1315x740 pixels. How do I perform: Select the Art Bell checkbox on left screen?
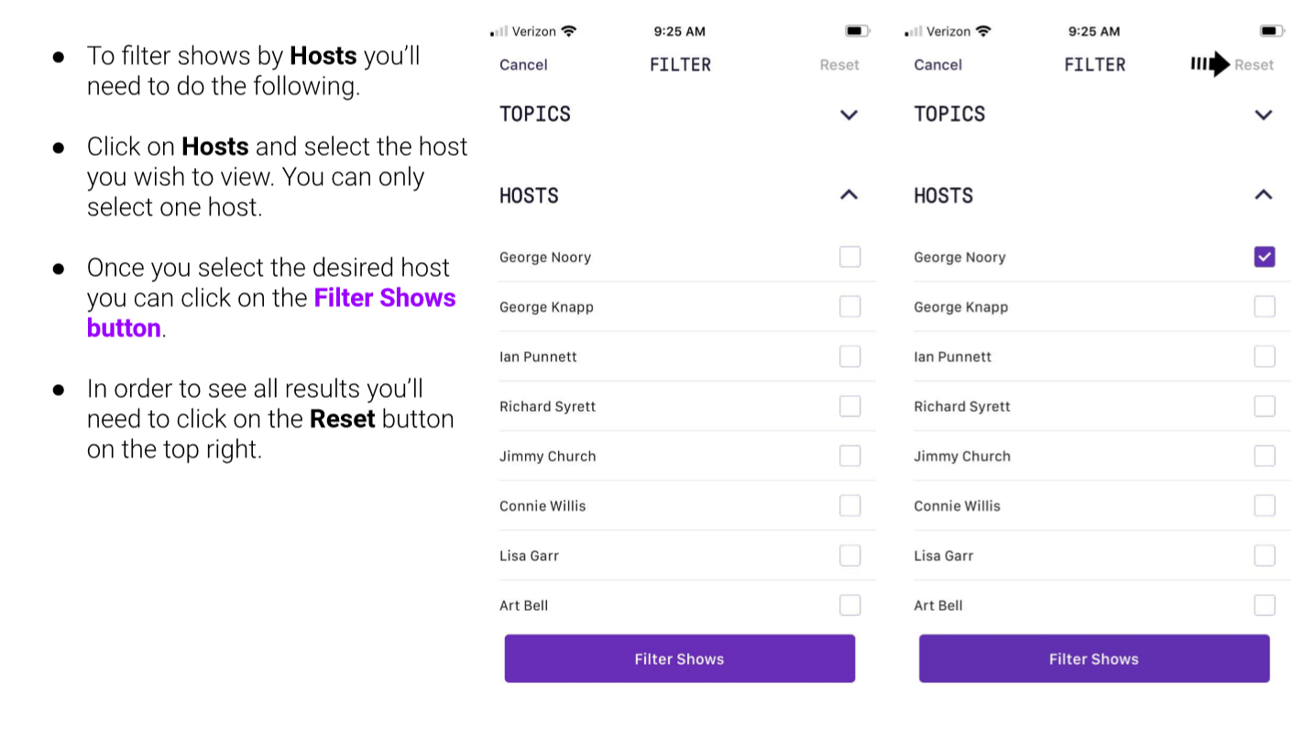tap(850, 605)
